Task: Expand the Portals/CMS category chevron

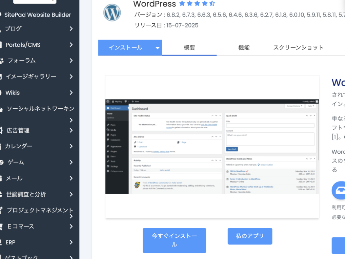Action: (x=71, y=45)
